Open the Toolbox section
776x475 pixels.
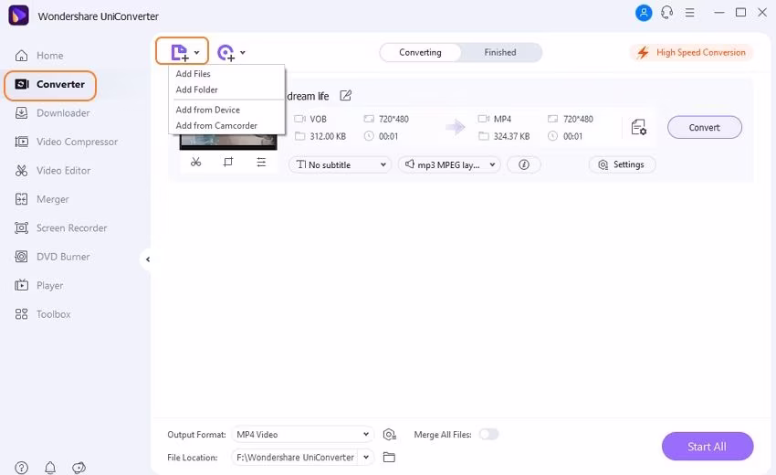coord(43,314)
